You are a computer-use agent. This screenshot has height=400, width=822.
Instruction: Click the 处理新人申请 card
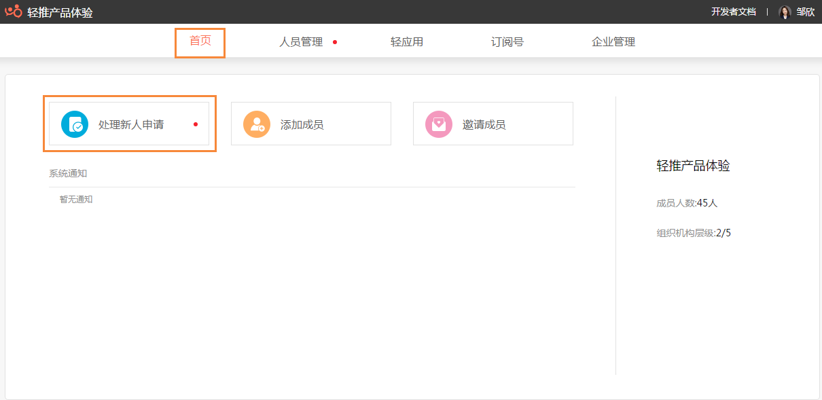(x=129, y=124)
